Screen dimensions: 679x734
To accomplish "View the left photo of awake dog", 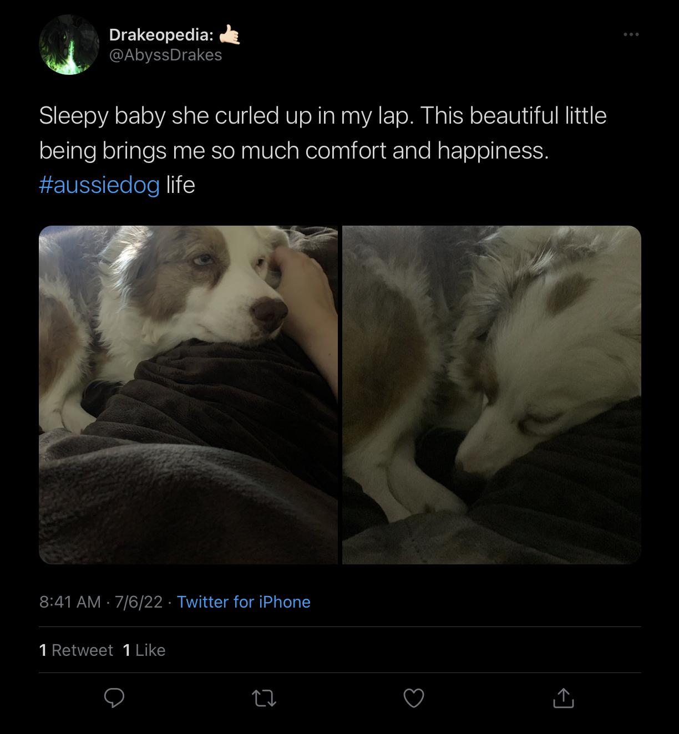I will tap(188, 395).
